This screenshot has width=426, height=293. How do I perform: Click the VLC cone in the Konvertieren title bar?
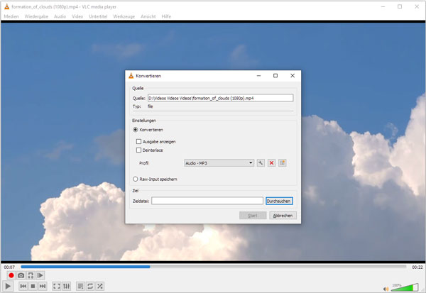[x=131, y=76]
